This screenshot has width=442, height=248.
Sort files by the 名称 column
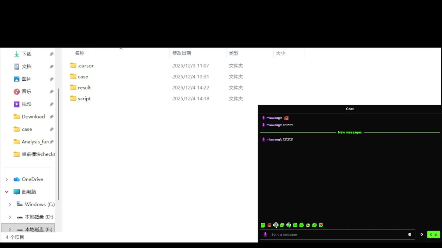79,53
